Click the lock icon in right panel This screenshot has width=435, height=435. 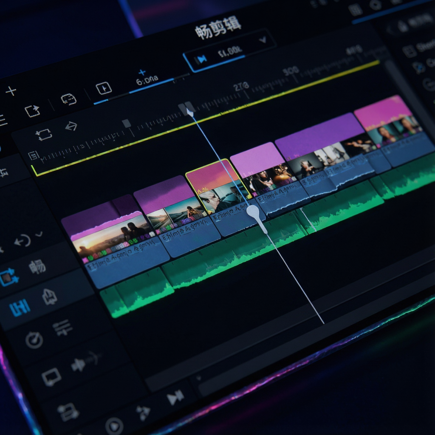coord(403,26)
